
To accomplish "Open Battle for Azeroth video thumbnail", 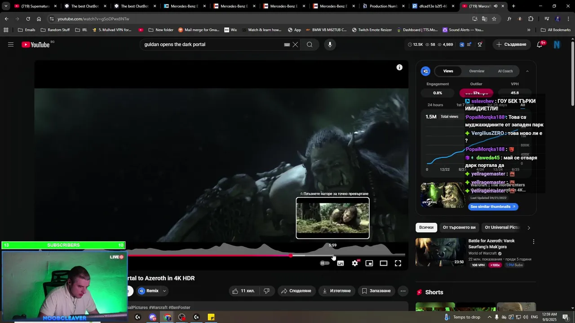I will 440,252.
